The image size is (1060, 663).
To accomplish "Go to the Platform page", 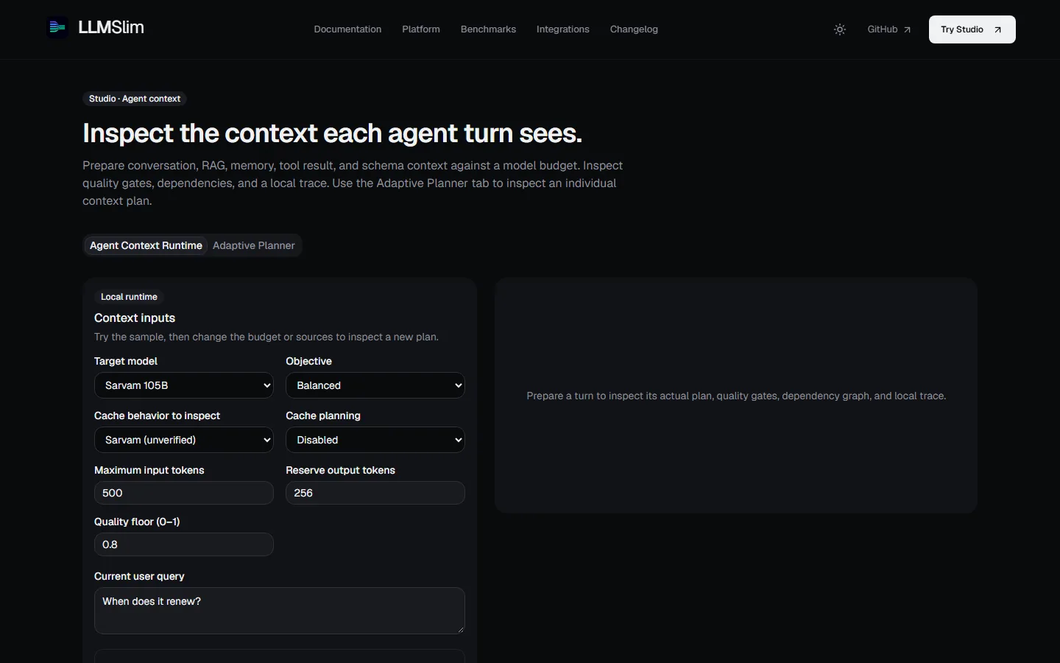I will coord(421,29).
